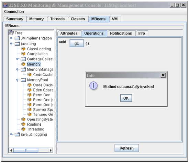Maximize the console window
189x163 pixels.
(x=177, y=5)
